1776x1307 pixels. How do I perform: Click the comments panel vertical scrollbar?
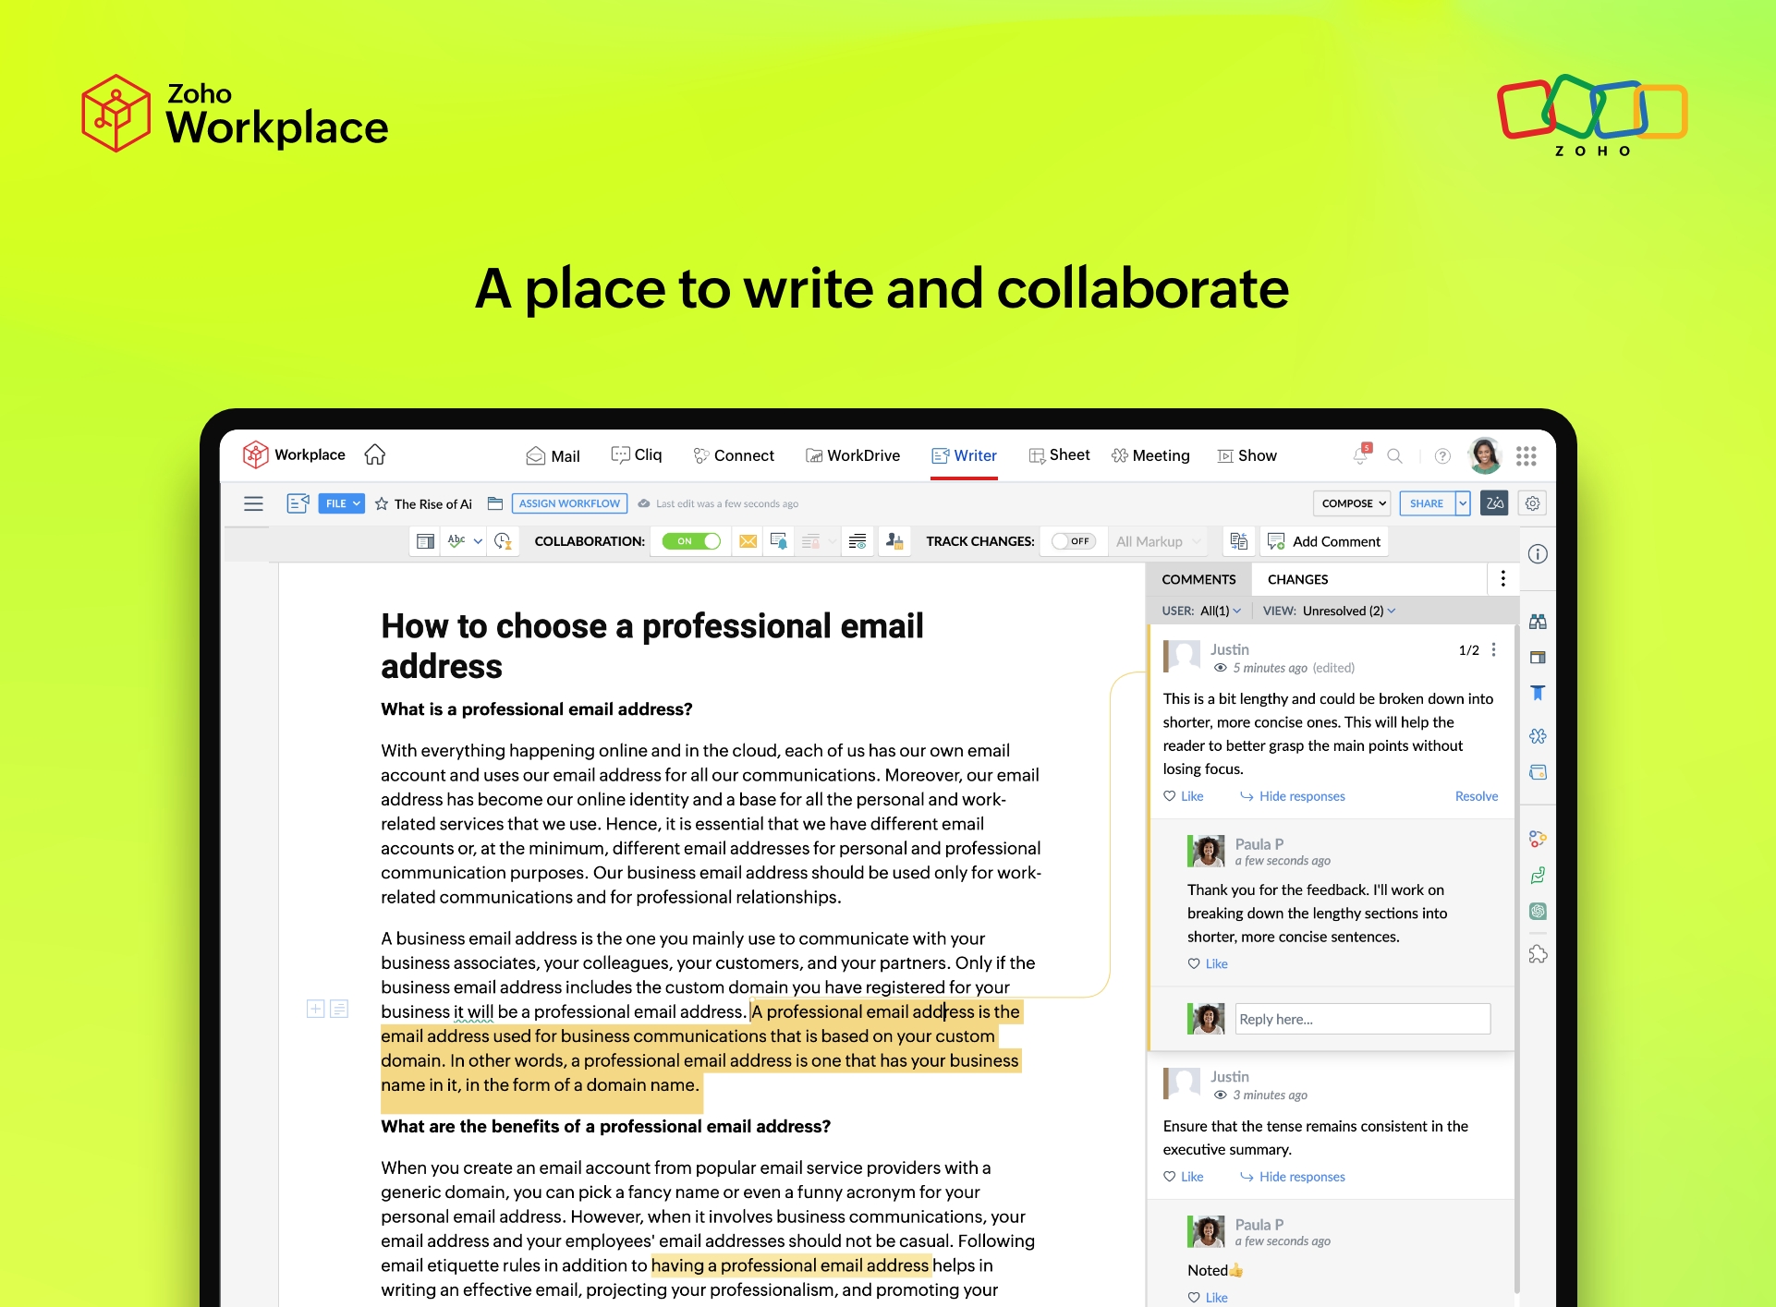point(1516,961)
